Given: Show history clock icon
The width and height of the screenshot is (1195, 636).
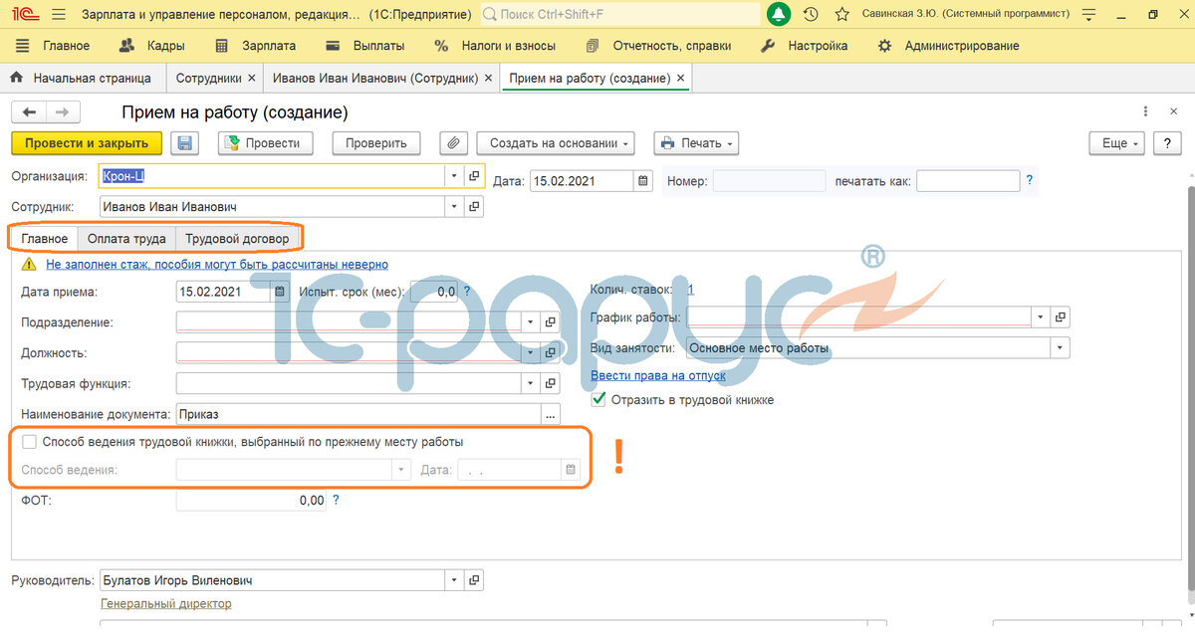Looking at the screenshot, I should [x=811, y=14].
